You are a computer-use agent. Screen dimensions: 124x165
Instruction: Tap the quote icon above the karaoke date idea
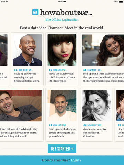85,125
